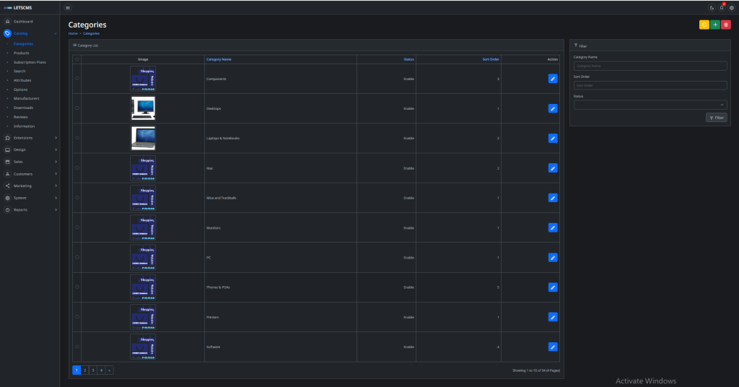Switch theme using the moon icon
The image size is (739, 387).
tap(712, 7)
